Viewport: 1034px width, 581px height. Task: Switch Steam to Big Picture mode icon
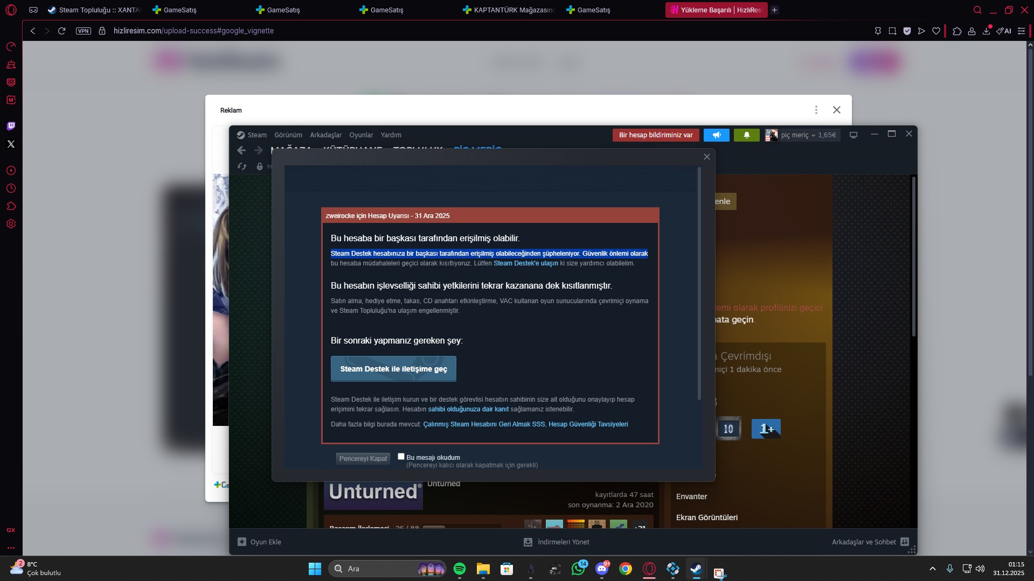853,135
